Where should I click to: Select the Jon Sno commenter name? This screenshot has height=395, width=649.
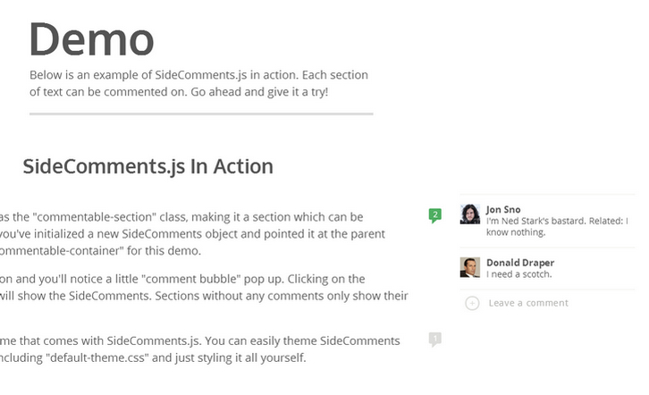tap(503, 209)
